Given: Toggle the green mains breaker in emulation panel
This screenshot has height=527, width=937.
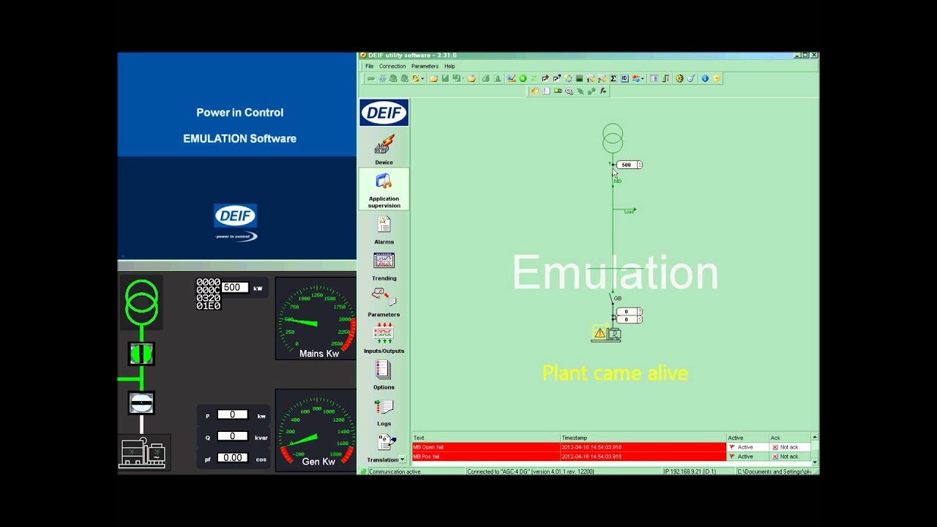Looking at the screenshot, I should (141, 354).
